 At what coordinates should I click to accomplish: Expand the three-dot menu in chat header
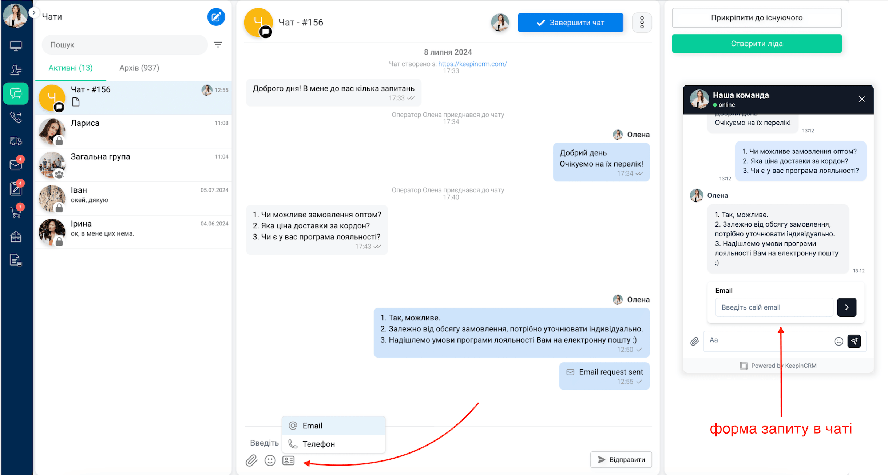click(642, 22)
